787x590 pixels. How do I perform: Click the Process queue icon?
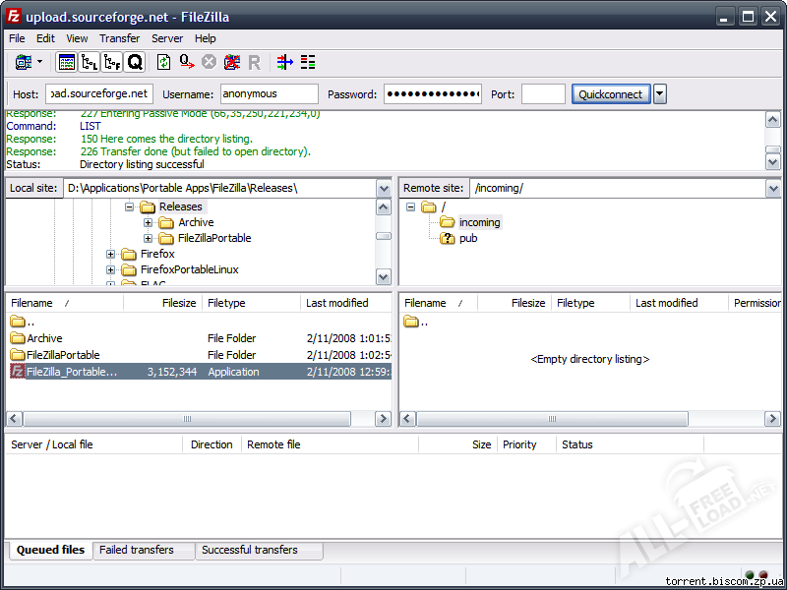pos(187,62)
